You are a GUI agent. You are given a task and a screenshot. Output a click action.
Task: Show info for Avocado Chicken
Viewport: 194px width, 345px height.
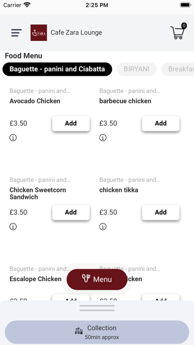[13, 138]
